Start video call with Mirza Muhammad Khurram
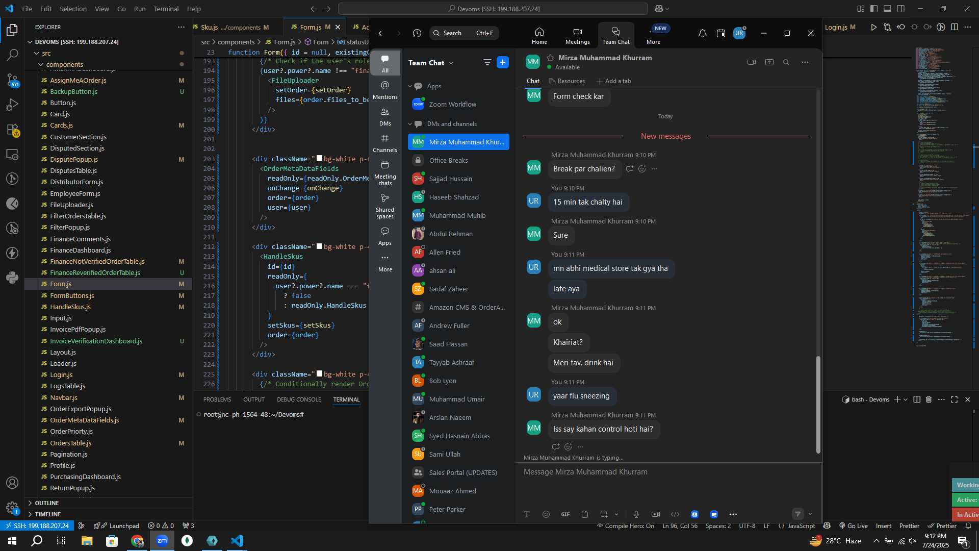 751,62
